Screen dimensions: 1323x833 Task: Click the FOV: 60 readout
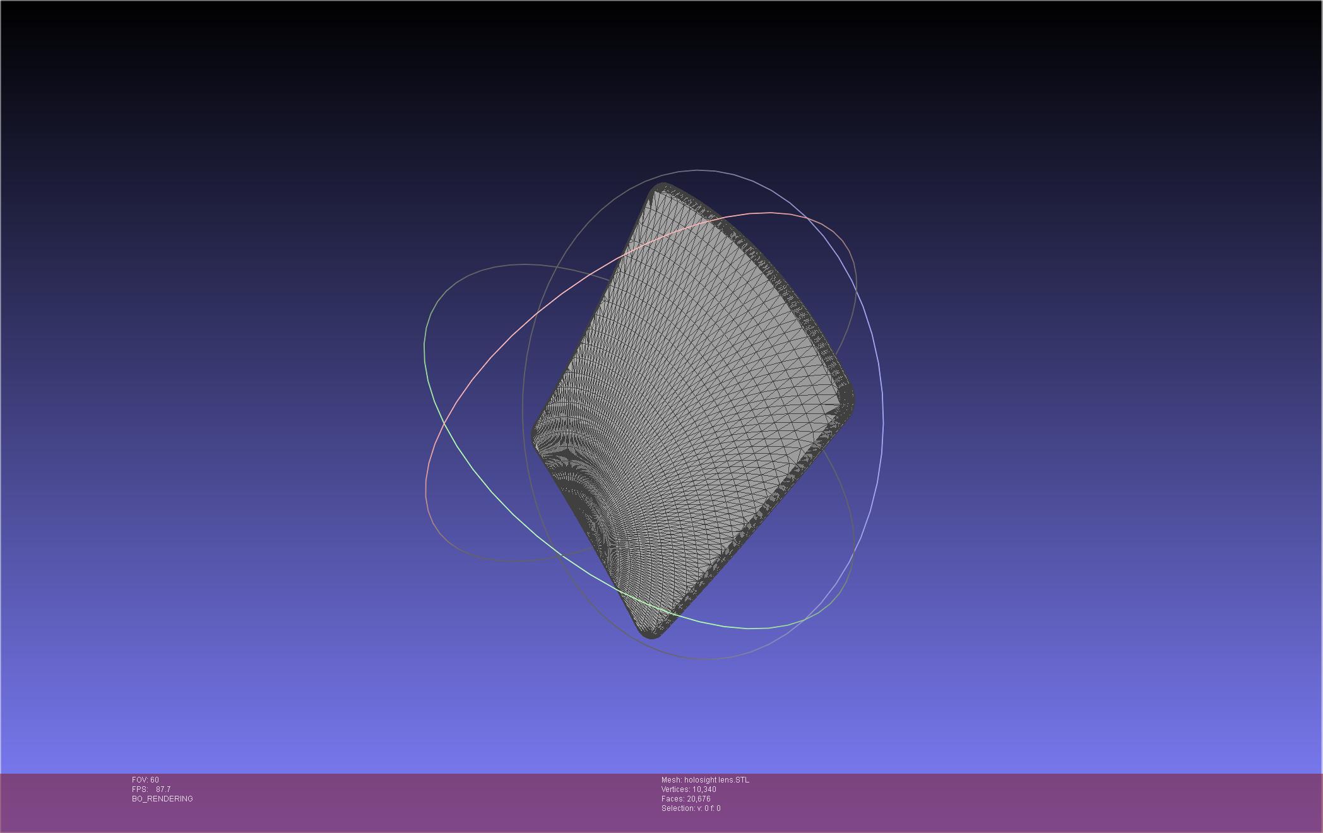(x=145, y=780)
